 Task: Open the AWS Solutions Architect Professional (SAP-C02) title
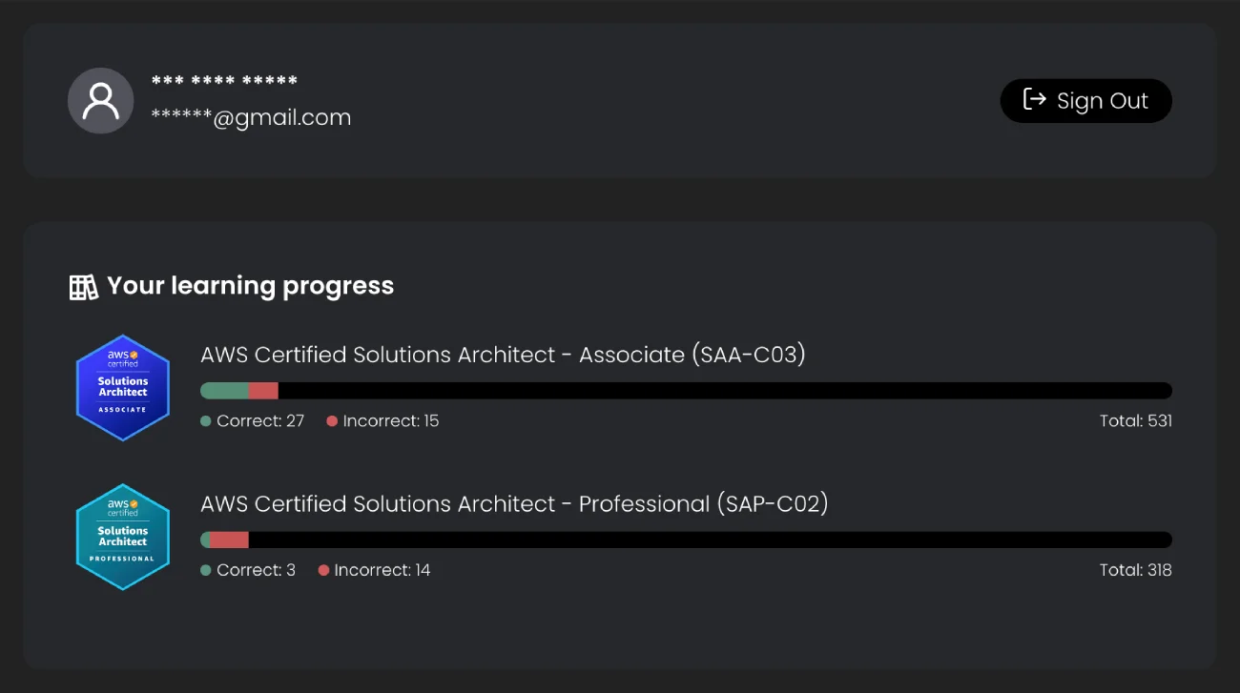point(514,504)
